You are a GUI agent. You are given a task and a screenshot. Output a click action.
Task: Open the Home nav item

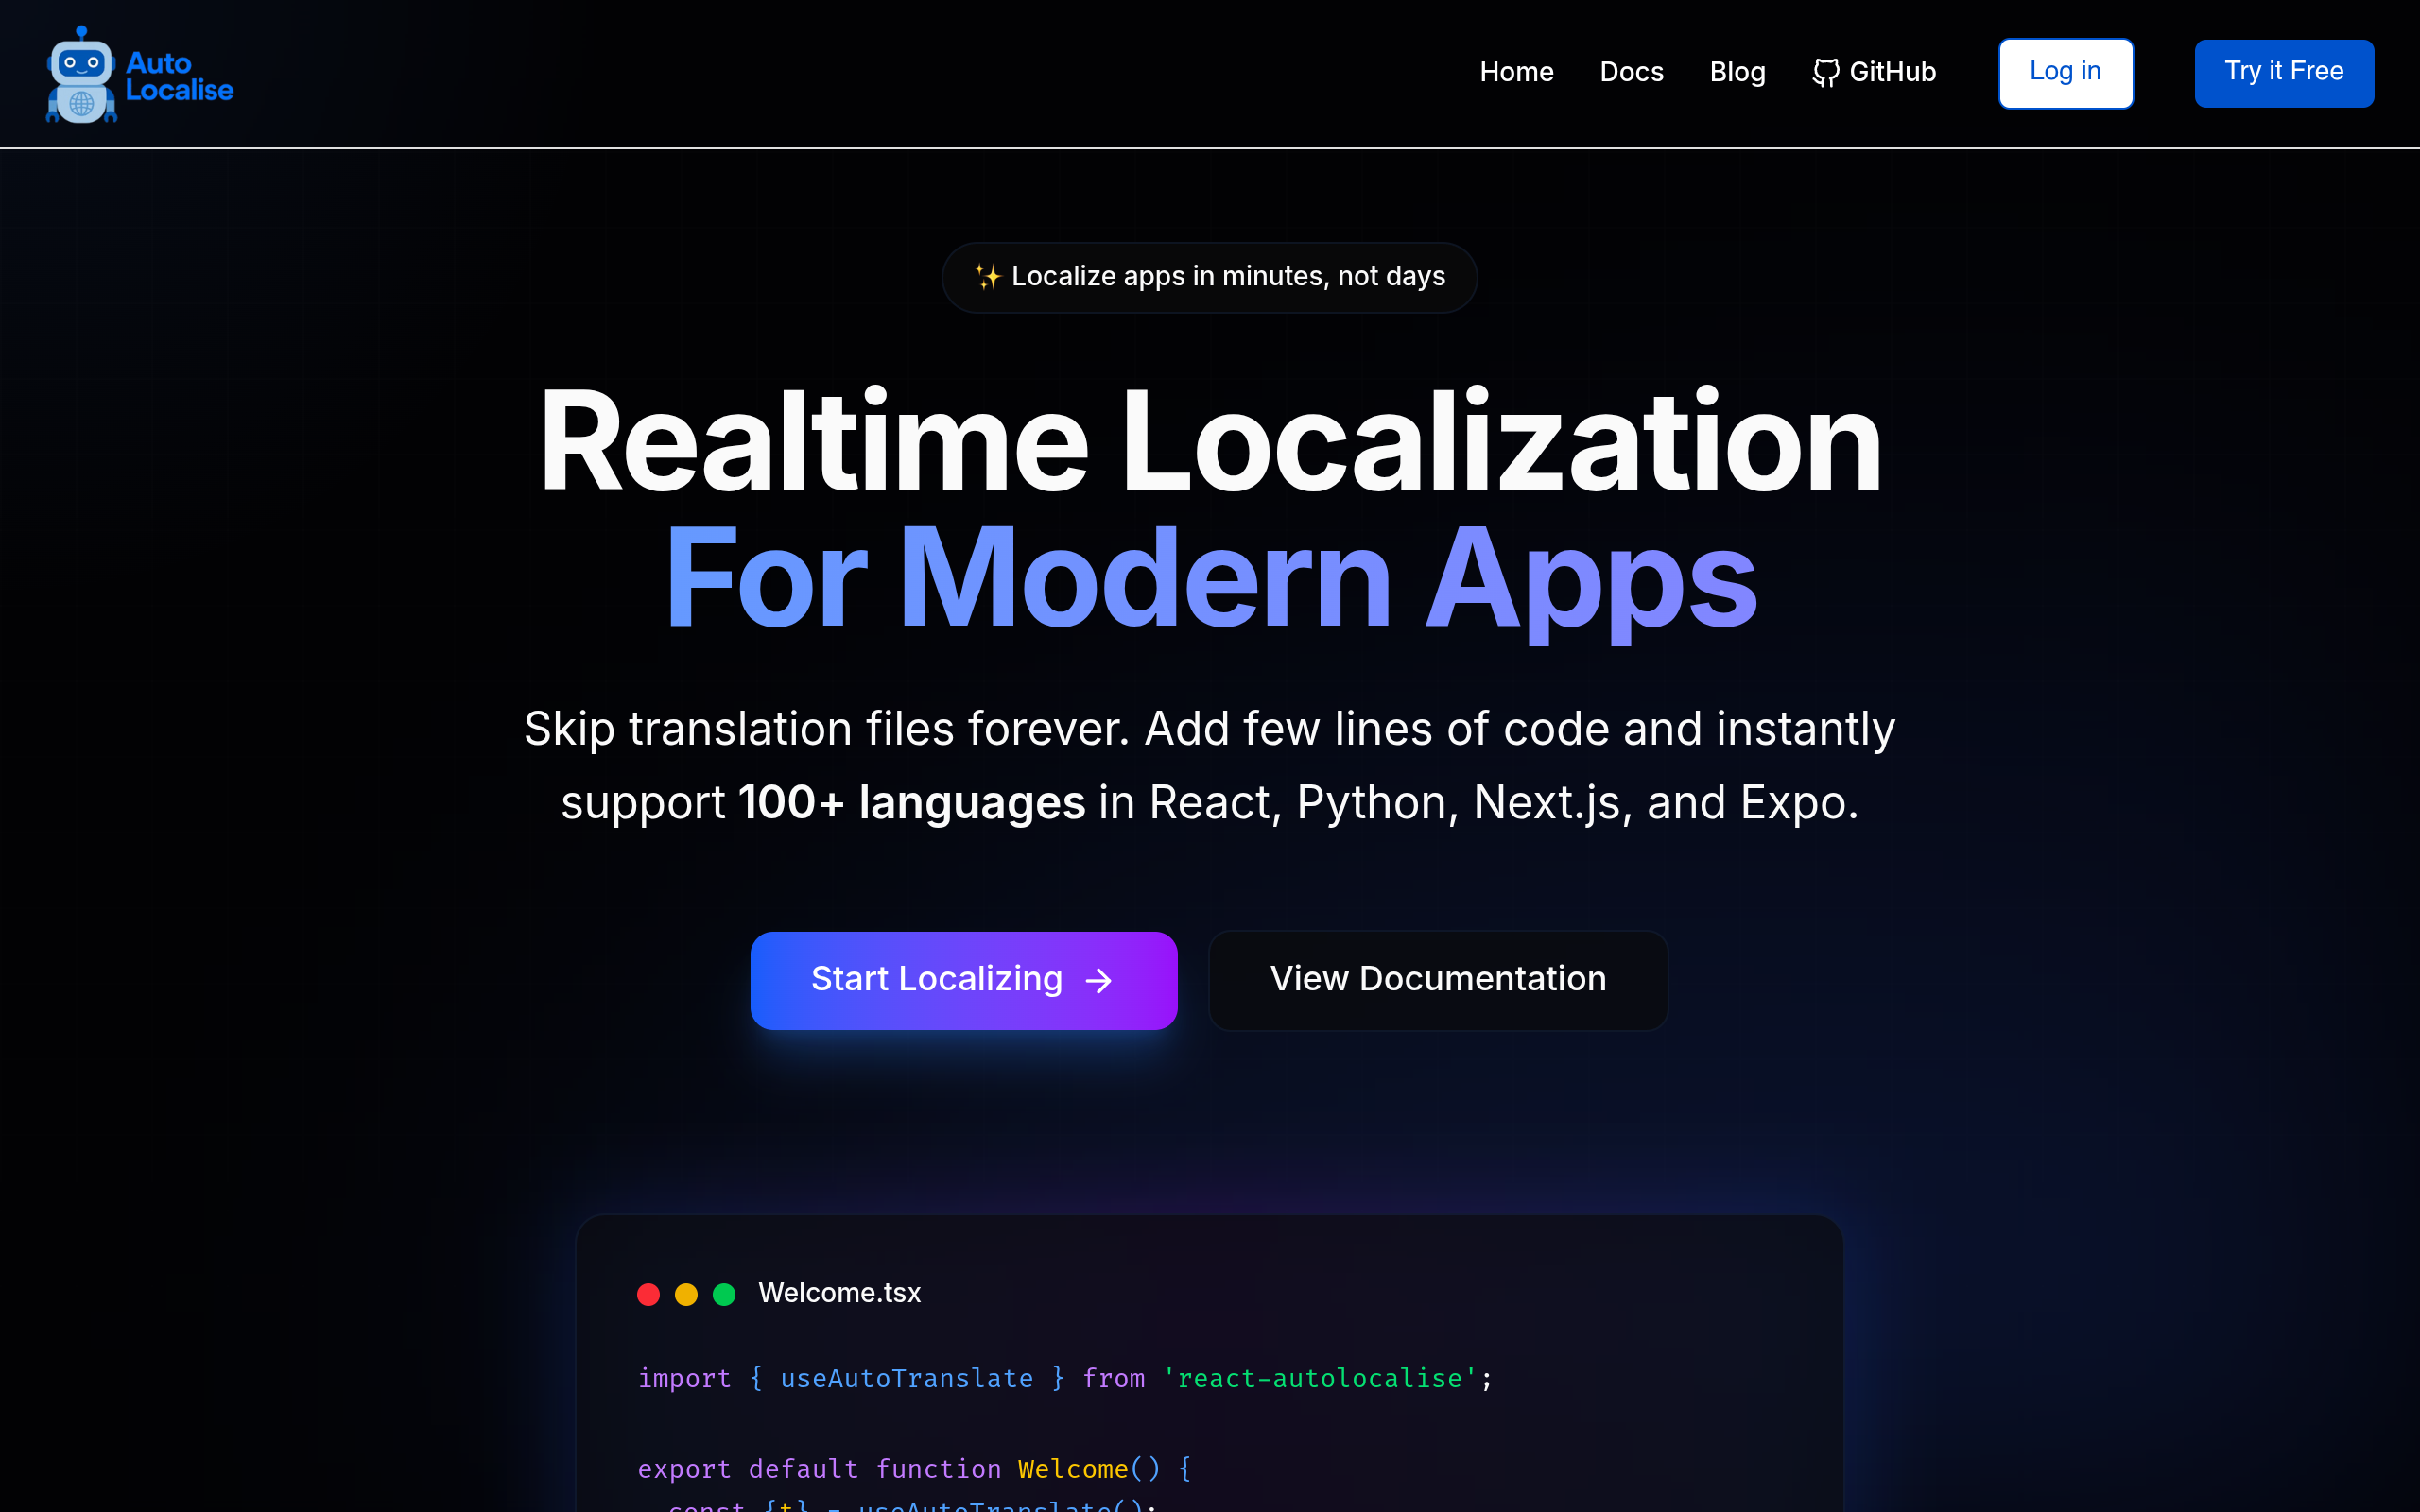[1516, 72]
